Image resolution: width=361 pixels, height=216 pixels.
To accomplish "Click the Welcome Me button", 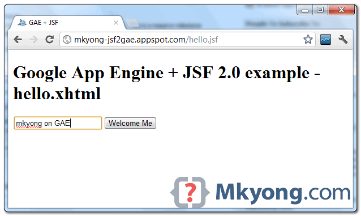I will point(130,123).
